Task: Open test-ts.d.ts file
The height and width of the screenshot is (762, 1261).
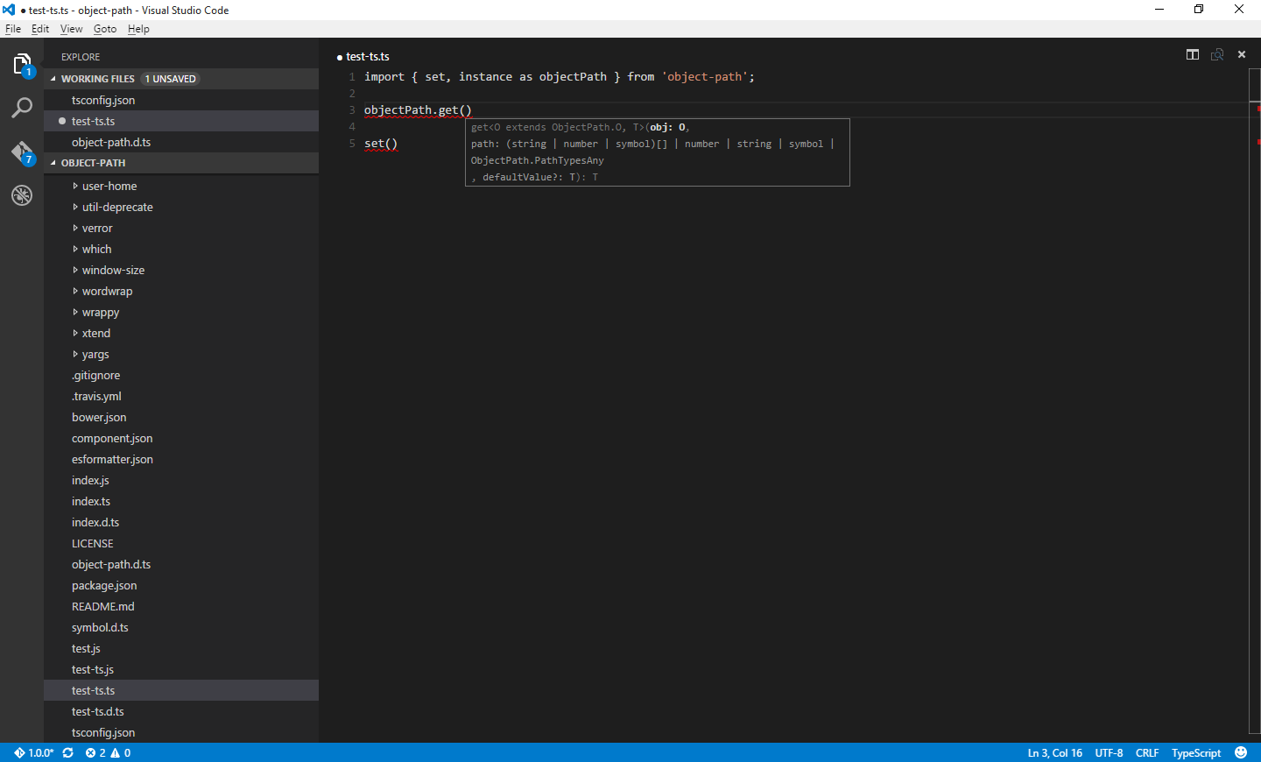Action: pyautogui.click(x=181, y=711)
